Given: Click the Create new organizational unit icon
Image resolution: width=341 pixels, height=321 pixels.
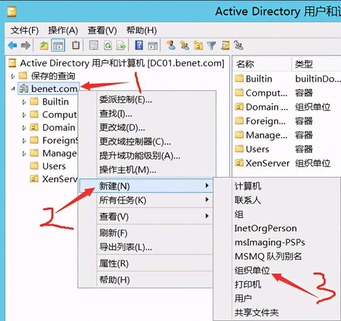Looking at the screenshot, I should click(x=198, y=45).
